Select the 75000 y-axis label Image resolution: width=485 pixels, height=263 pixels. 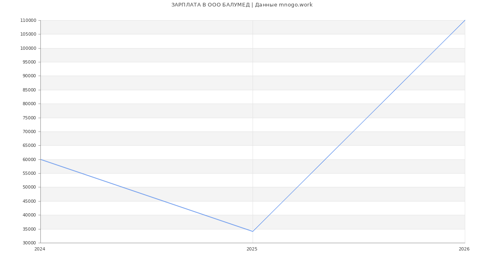29,118
